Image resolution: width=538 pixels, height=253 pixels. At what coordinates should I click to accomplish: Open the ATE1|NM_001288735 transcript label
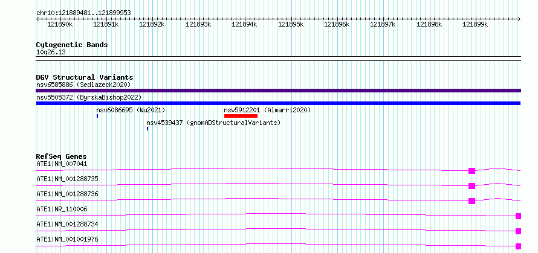coord(67,179)
